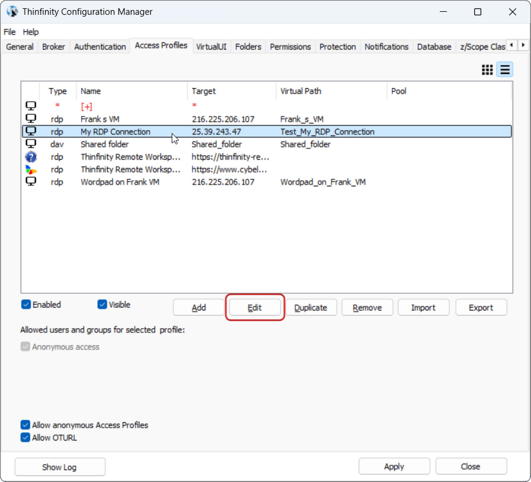531x482 pixels.
Task: Open the VirtualUI tab
Action: [x=211, y=47]
